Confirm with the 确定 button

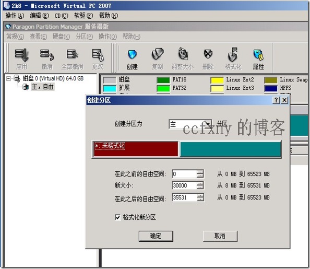[x=156, y=236]
